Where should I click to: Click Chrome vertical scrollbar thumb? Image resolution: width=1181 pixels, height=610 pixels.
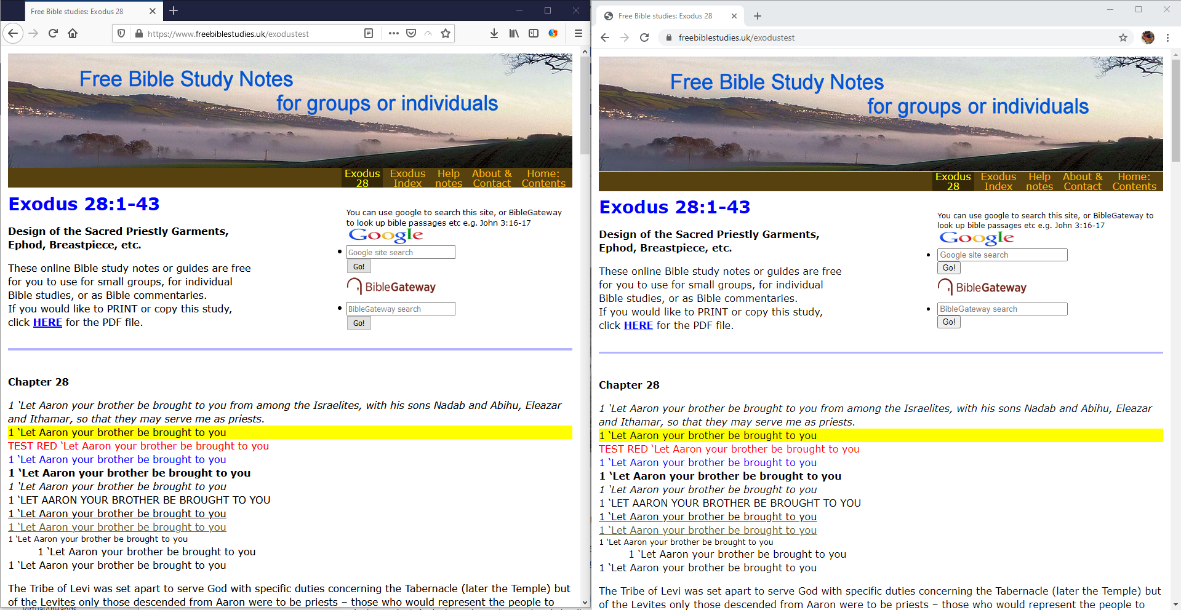point(1175,109)
